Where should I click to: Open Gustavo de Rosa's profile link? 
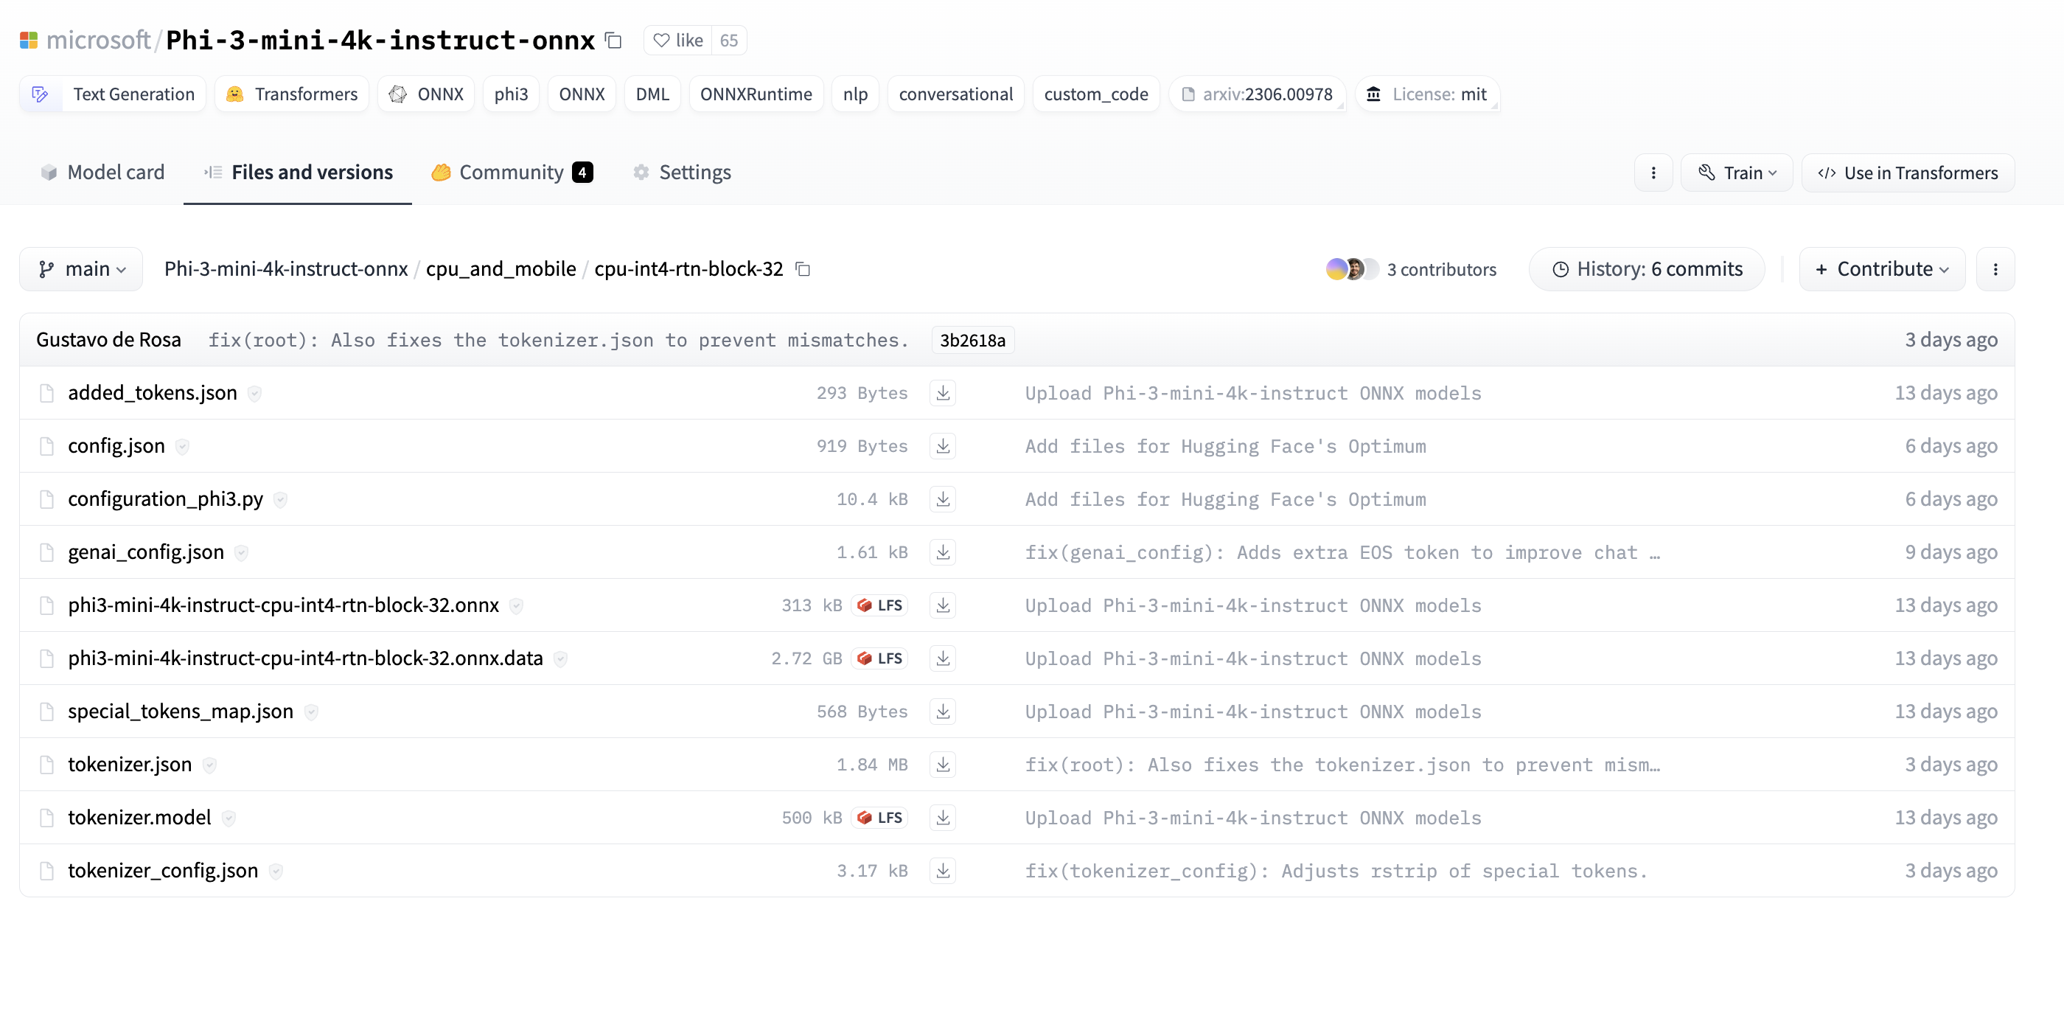pyautogui.click(x=108, y=340)
